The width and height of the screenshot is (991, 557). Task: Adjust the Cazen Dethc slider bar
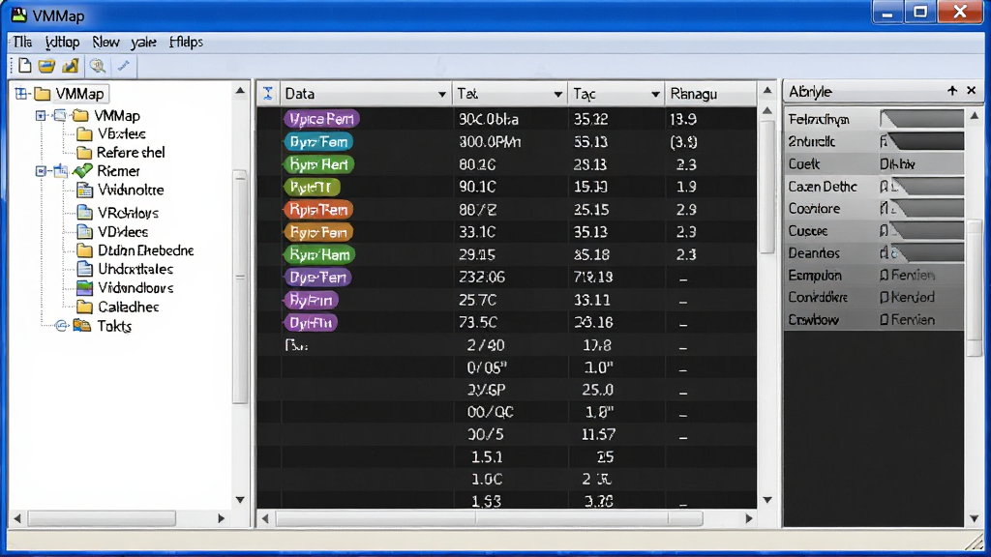point(921,187)
